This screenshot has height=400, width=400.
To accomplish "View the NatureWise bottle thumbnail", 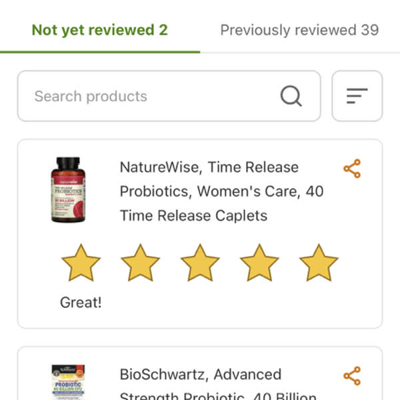I will coord(68,190).
